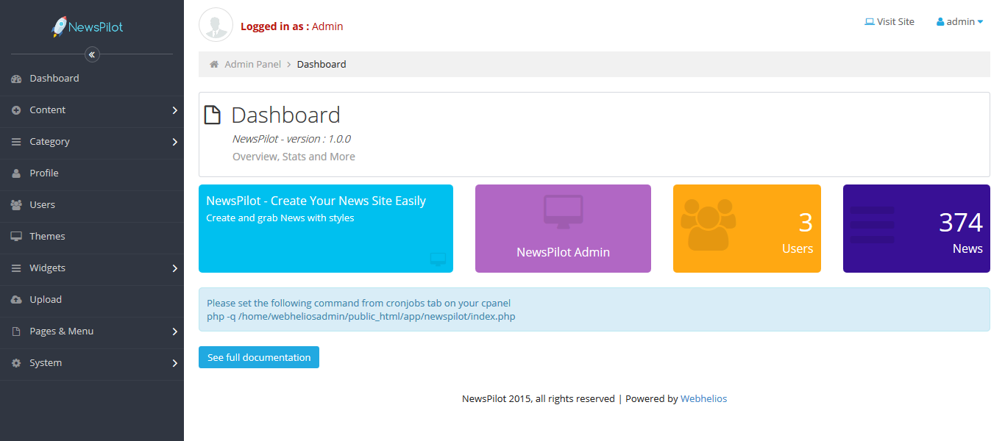
Task: Click the Overview, Stats and More subtitle
Action: (x=294, y=157)
